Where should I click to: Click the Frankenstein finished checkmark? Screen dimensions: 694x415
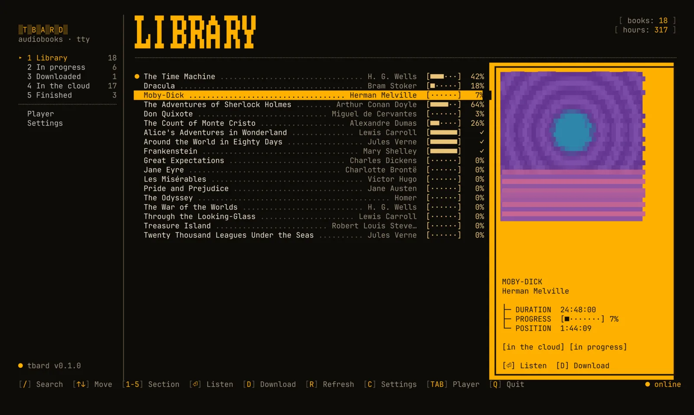click(x=481, y=151)
